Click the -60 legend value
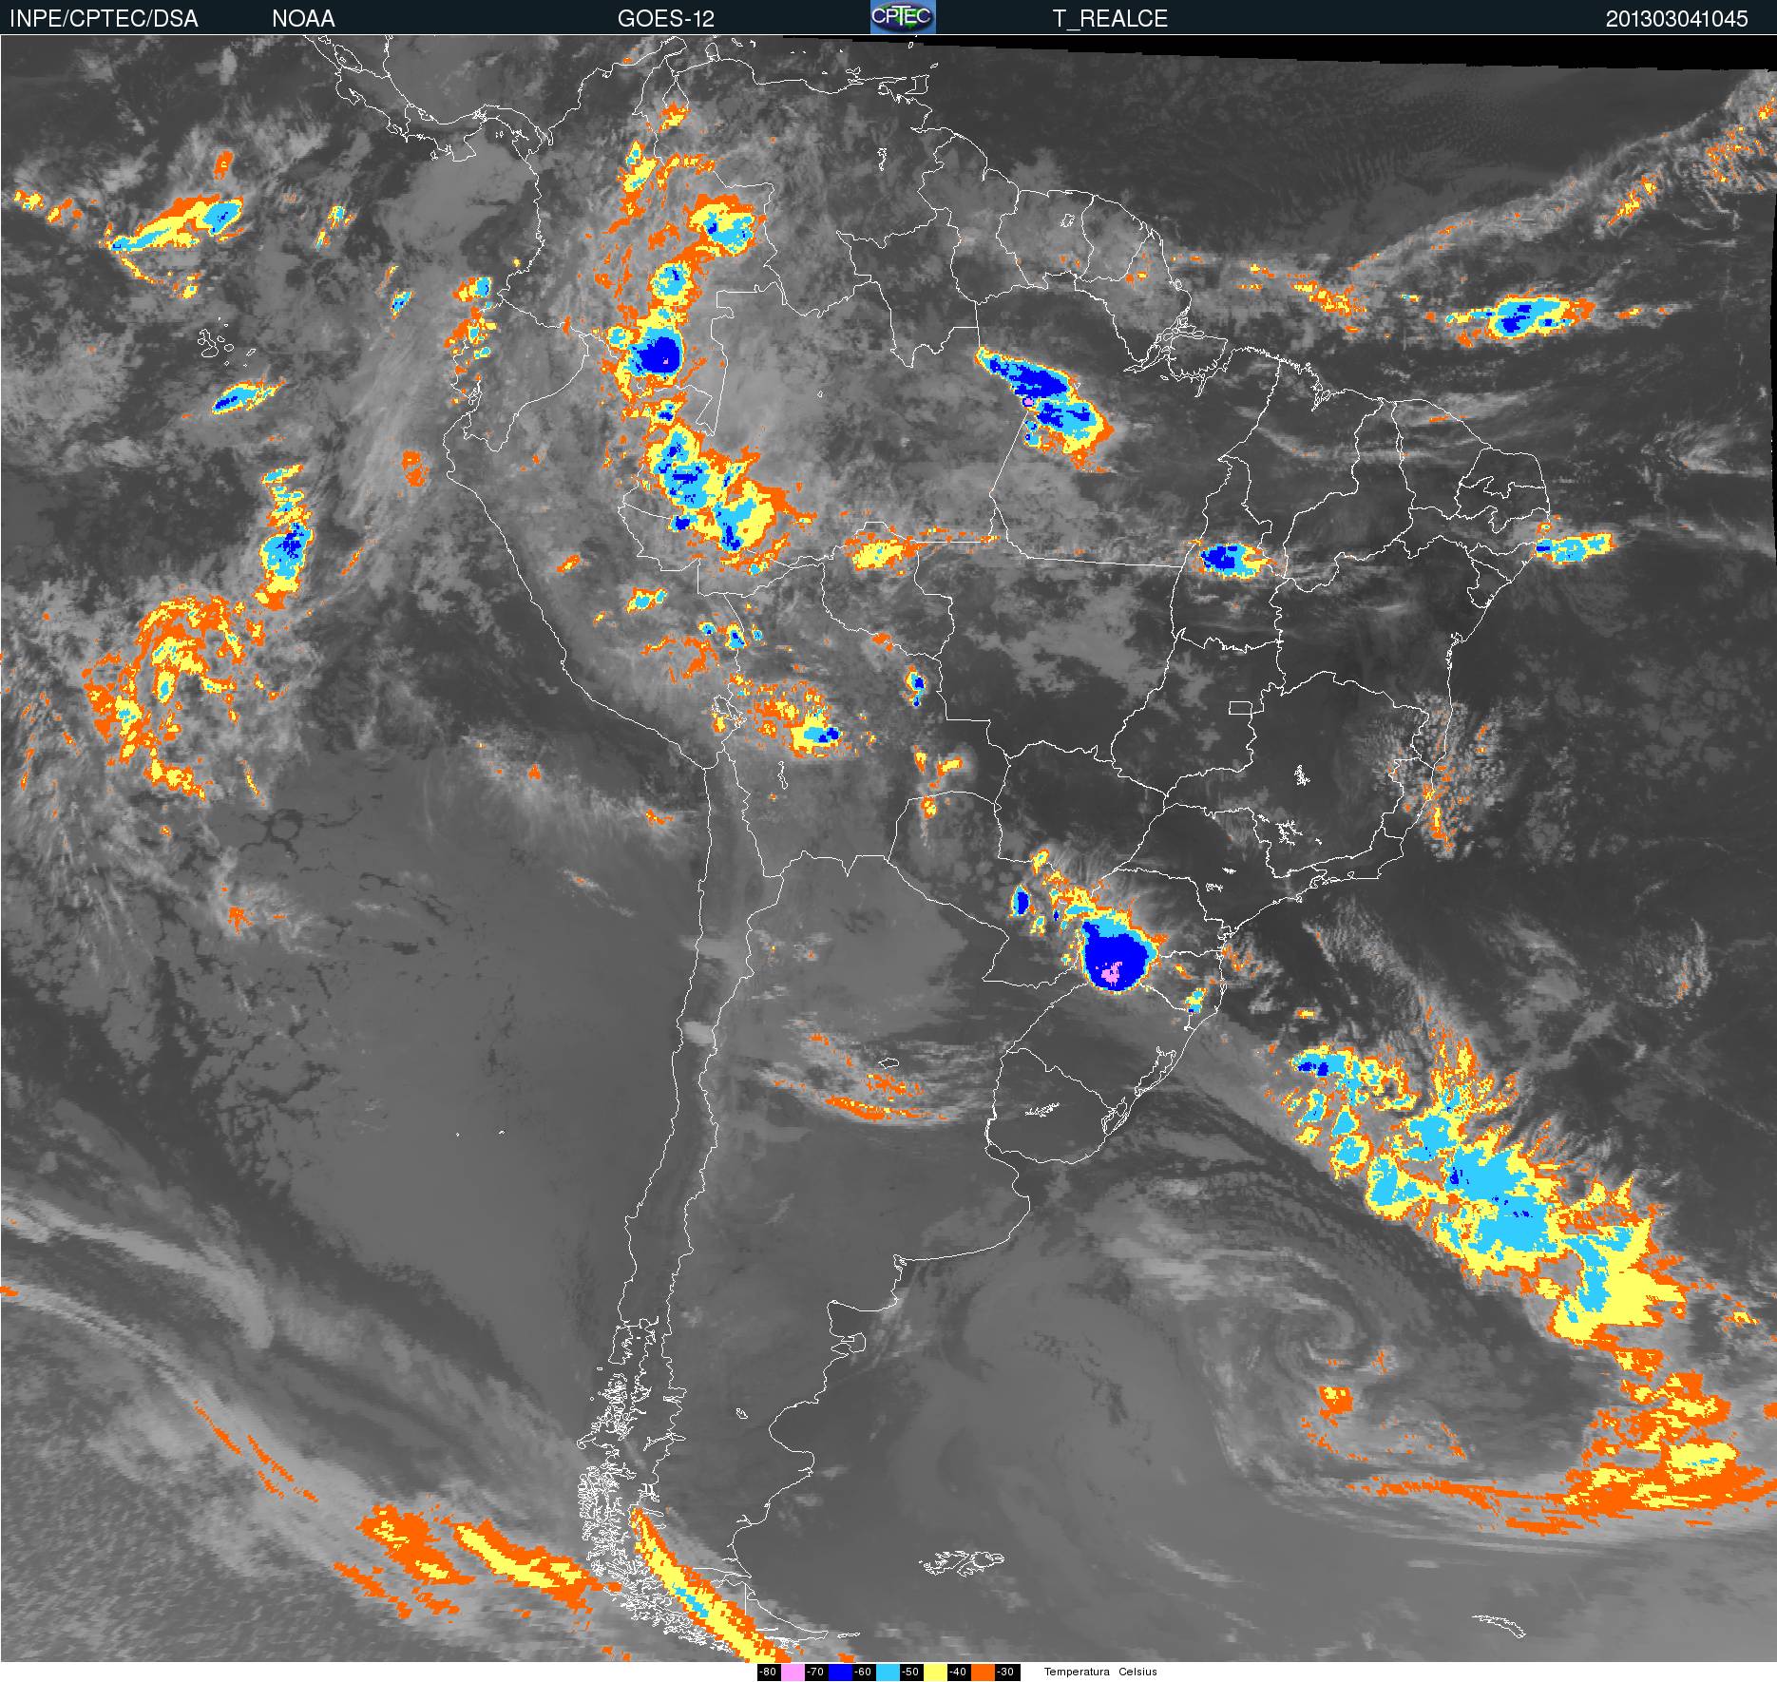Viewport: 1777px width, 1682px height. pyautogui.click(x=863, y=1672)
